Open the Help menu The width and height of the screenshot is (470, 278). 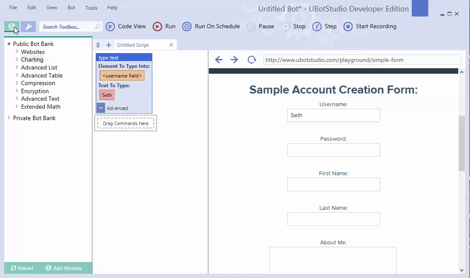112,8
